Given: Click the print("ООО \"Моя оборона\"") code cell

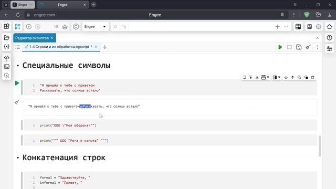Looking at the screenshot, I should click(x=170, y=125).
